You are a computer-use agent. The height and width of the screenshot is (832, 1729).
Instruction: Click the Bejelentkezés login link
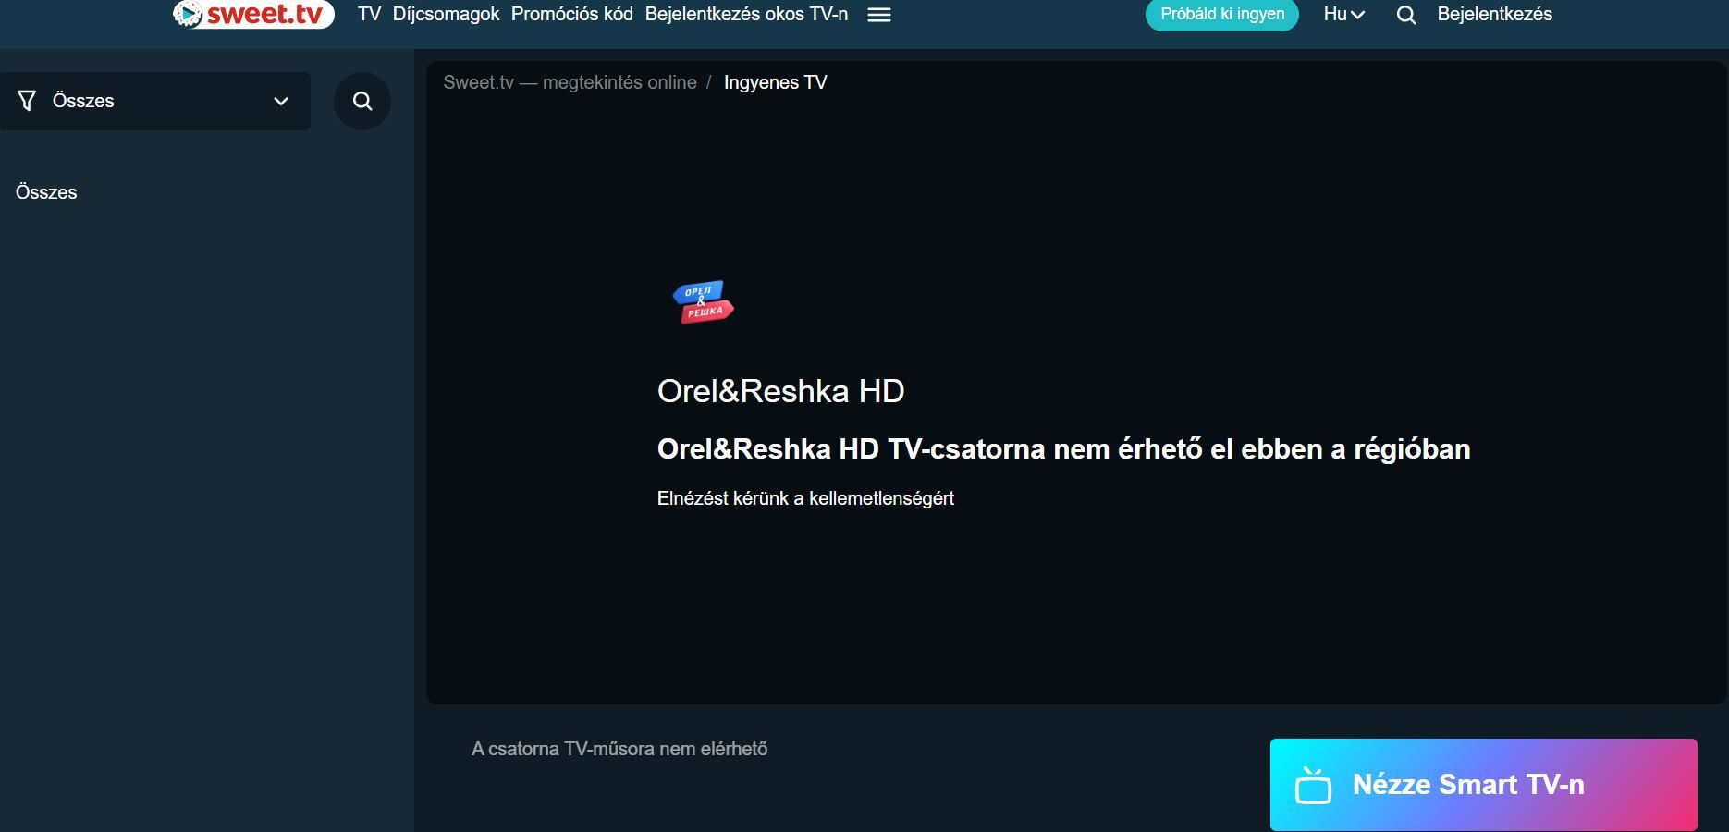(x=1494, y=14)
